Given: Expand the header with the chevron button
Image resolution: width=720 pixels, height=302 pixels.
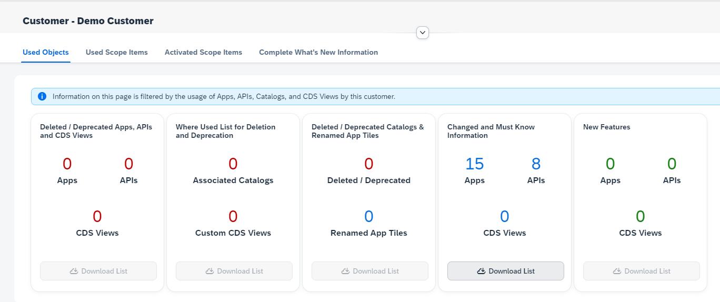Looking at the screenshot, I should pos(422,33).
